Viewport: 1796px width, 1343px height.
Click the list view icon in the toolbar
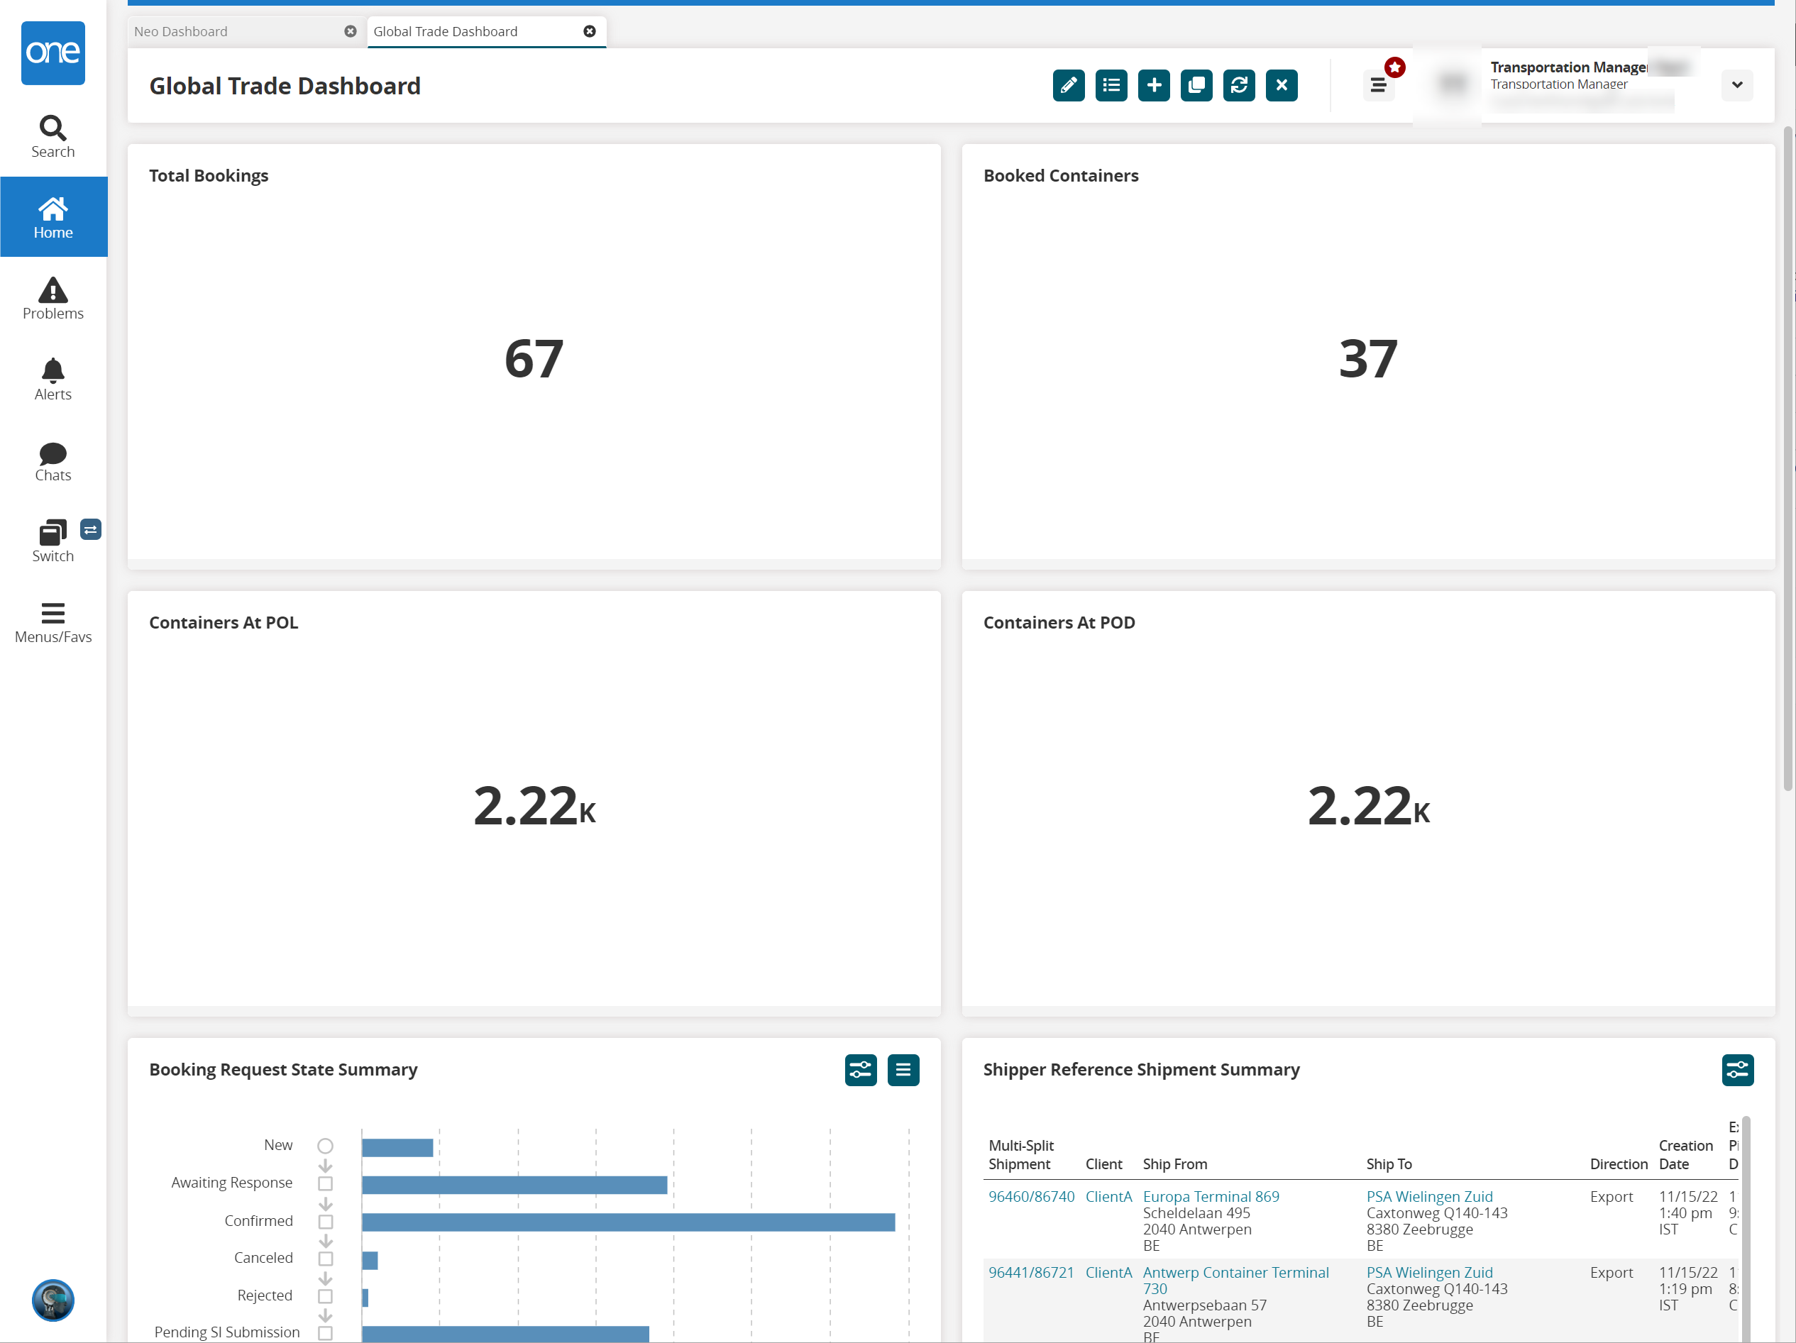click(1111, 85)
